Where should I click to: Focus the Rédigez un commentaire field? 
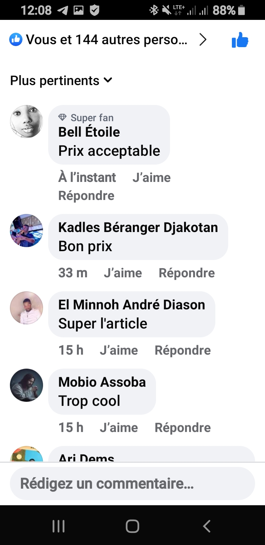click(x=132, y=484)
